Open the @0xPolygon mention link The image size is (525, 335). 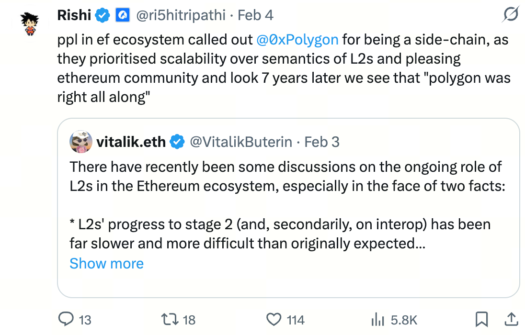[x=297, y=39]
